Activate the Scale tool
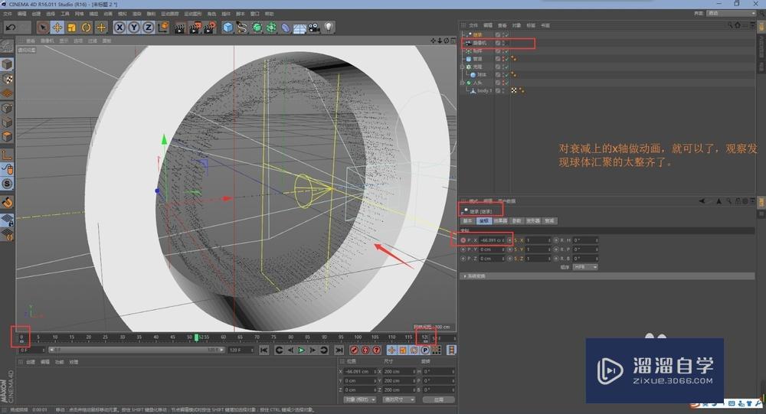The height and width of the screenshot is (414, 766). 72,28
